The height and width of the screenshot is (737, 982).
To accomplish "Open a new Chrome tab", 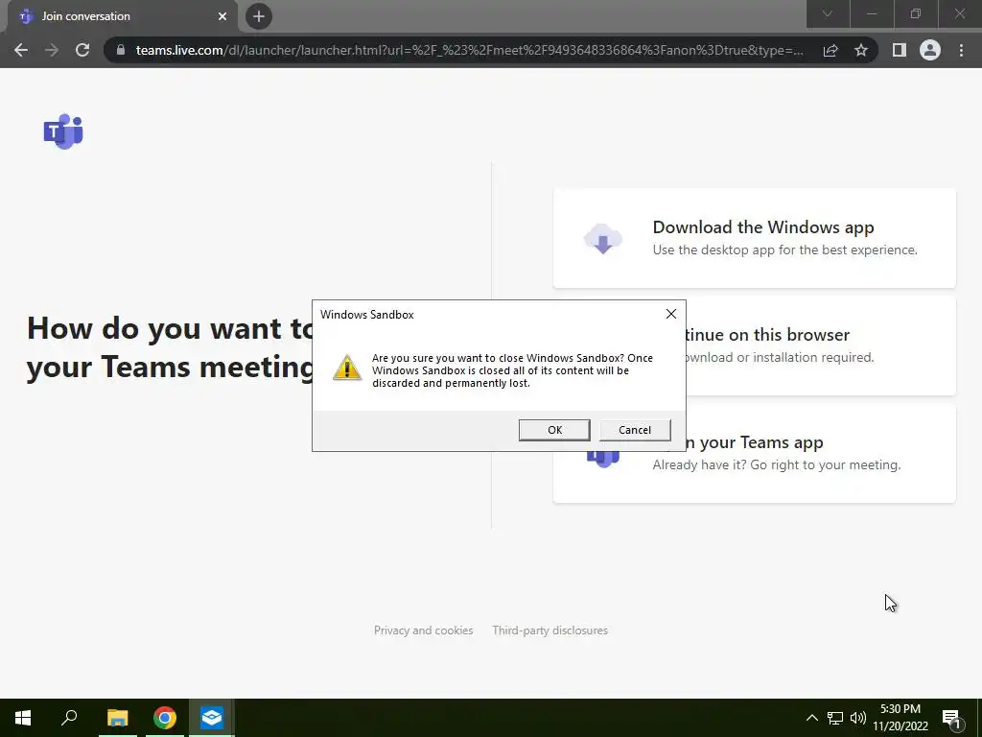I will 259,16.
